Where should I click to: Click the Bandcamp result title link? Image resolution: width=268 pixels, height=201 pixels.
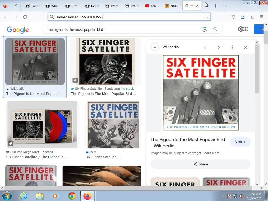(x=103, y=94)
